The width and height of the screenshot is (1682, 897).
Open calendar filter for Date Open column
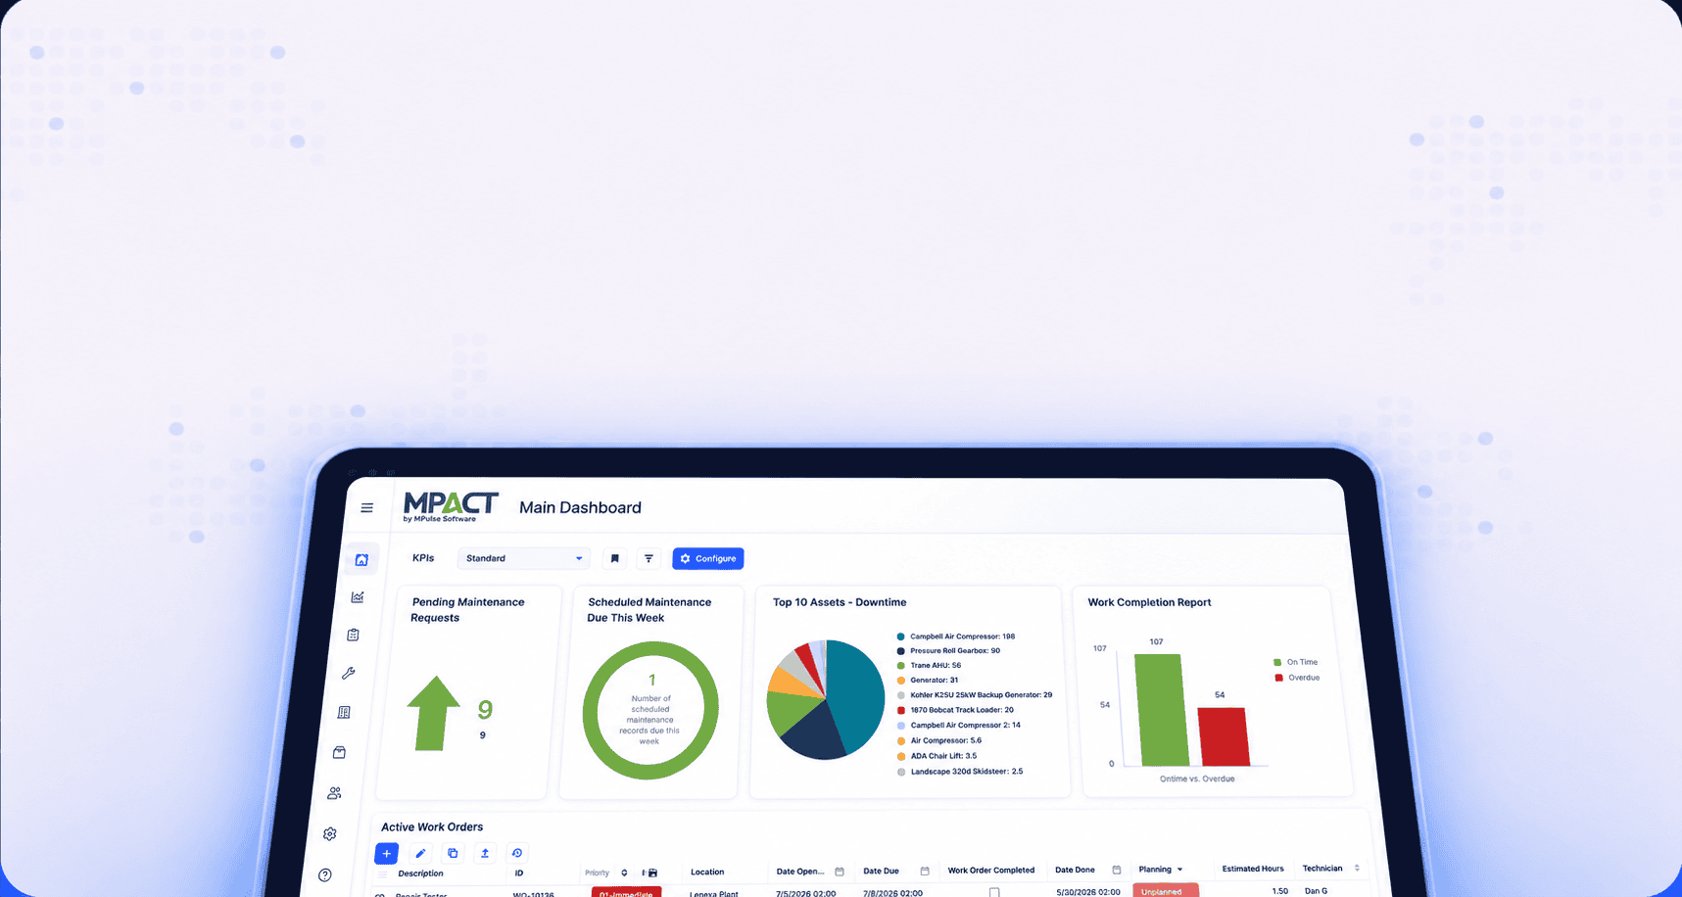[x=840, y=872]
